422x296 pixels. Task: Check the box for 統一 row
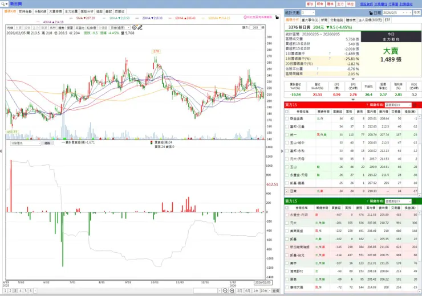pos(287,134)
